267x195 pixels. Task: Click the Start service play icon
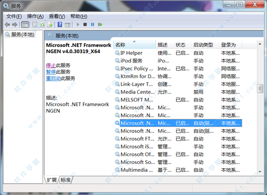[78, 25]
